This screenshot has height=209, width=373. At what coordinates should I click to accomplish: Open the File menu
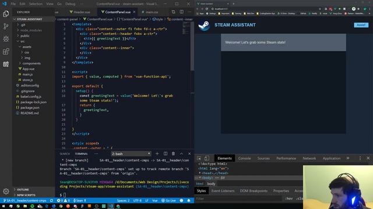coord(13,4)
